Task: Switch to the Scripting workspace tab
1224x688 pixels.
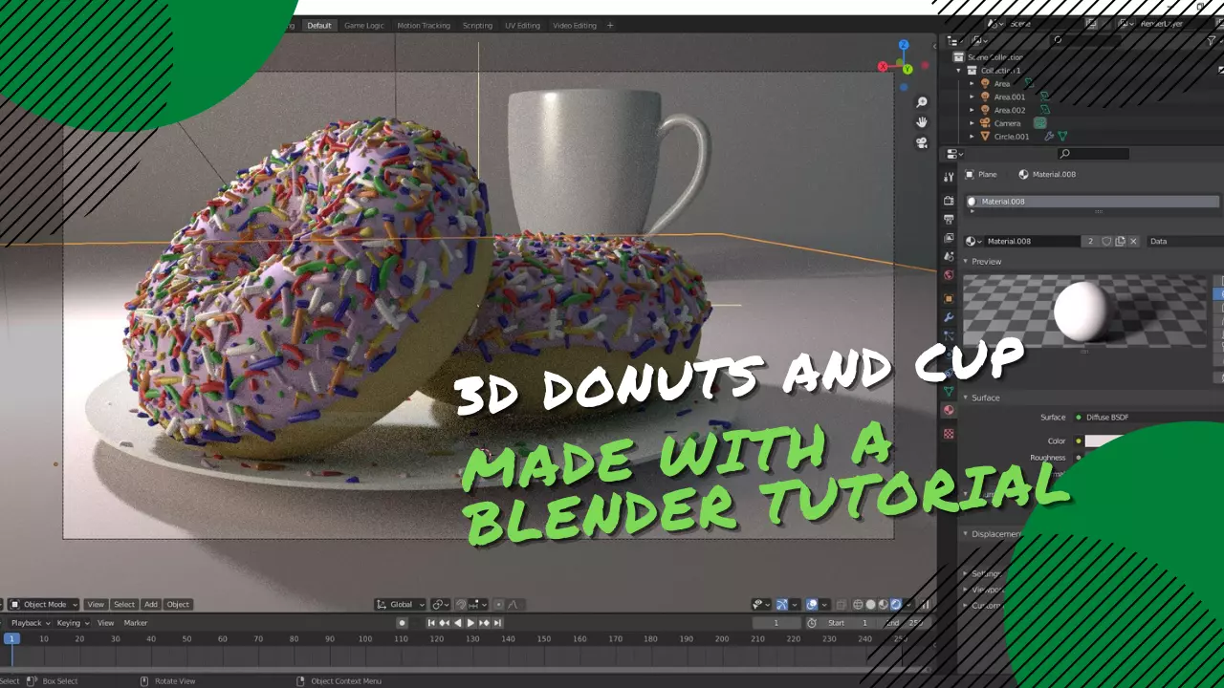Action: [x=477, y=26]
